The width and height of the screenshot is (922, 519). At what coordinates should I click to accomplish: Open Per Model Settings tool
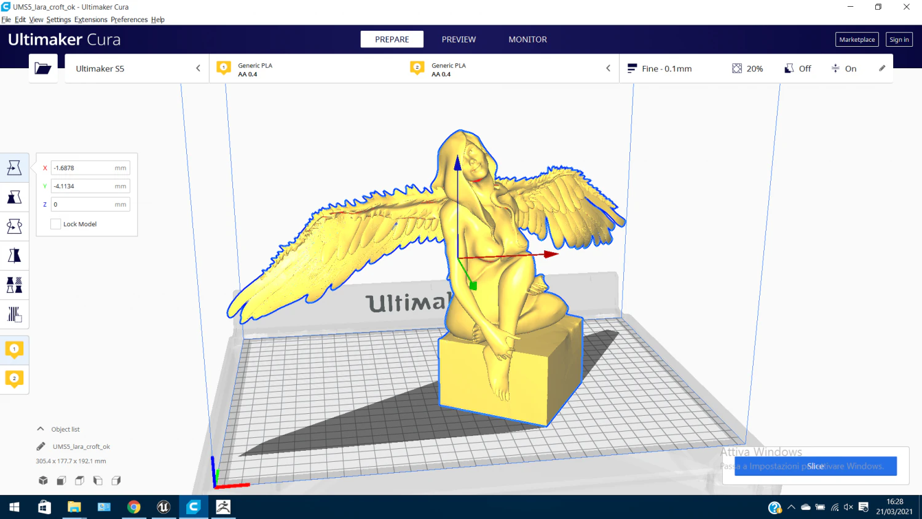click(14, 285)
